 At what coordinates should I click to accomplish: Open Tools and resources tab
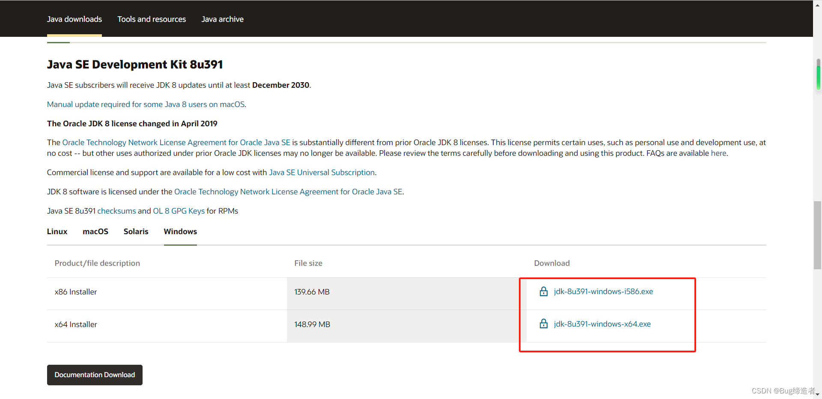pyautogui.click(x=152, y=19)
